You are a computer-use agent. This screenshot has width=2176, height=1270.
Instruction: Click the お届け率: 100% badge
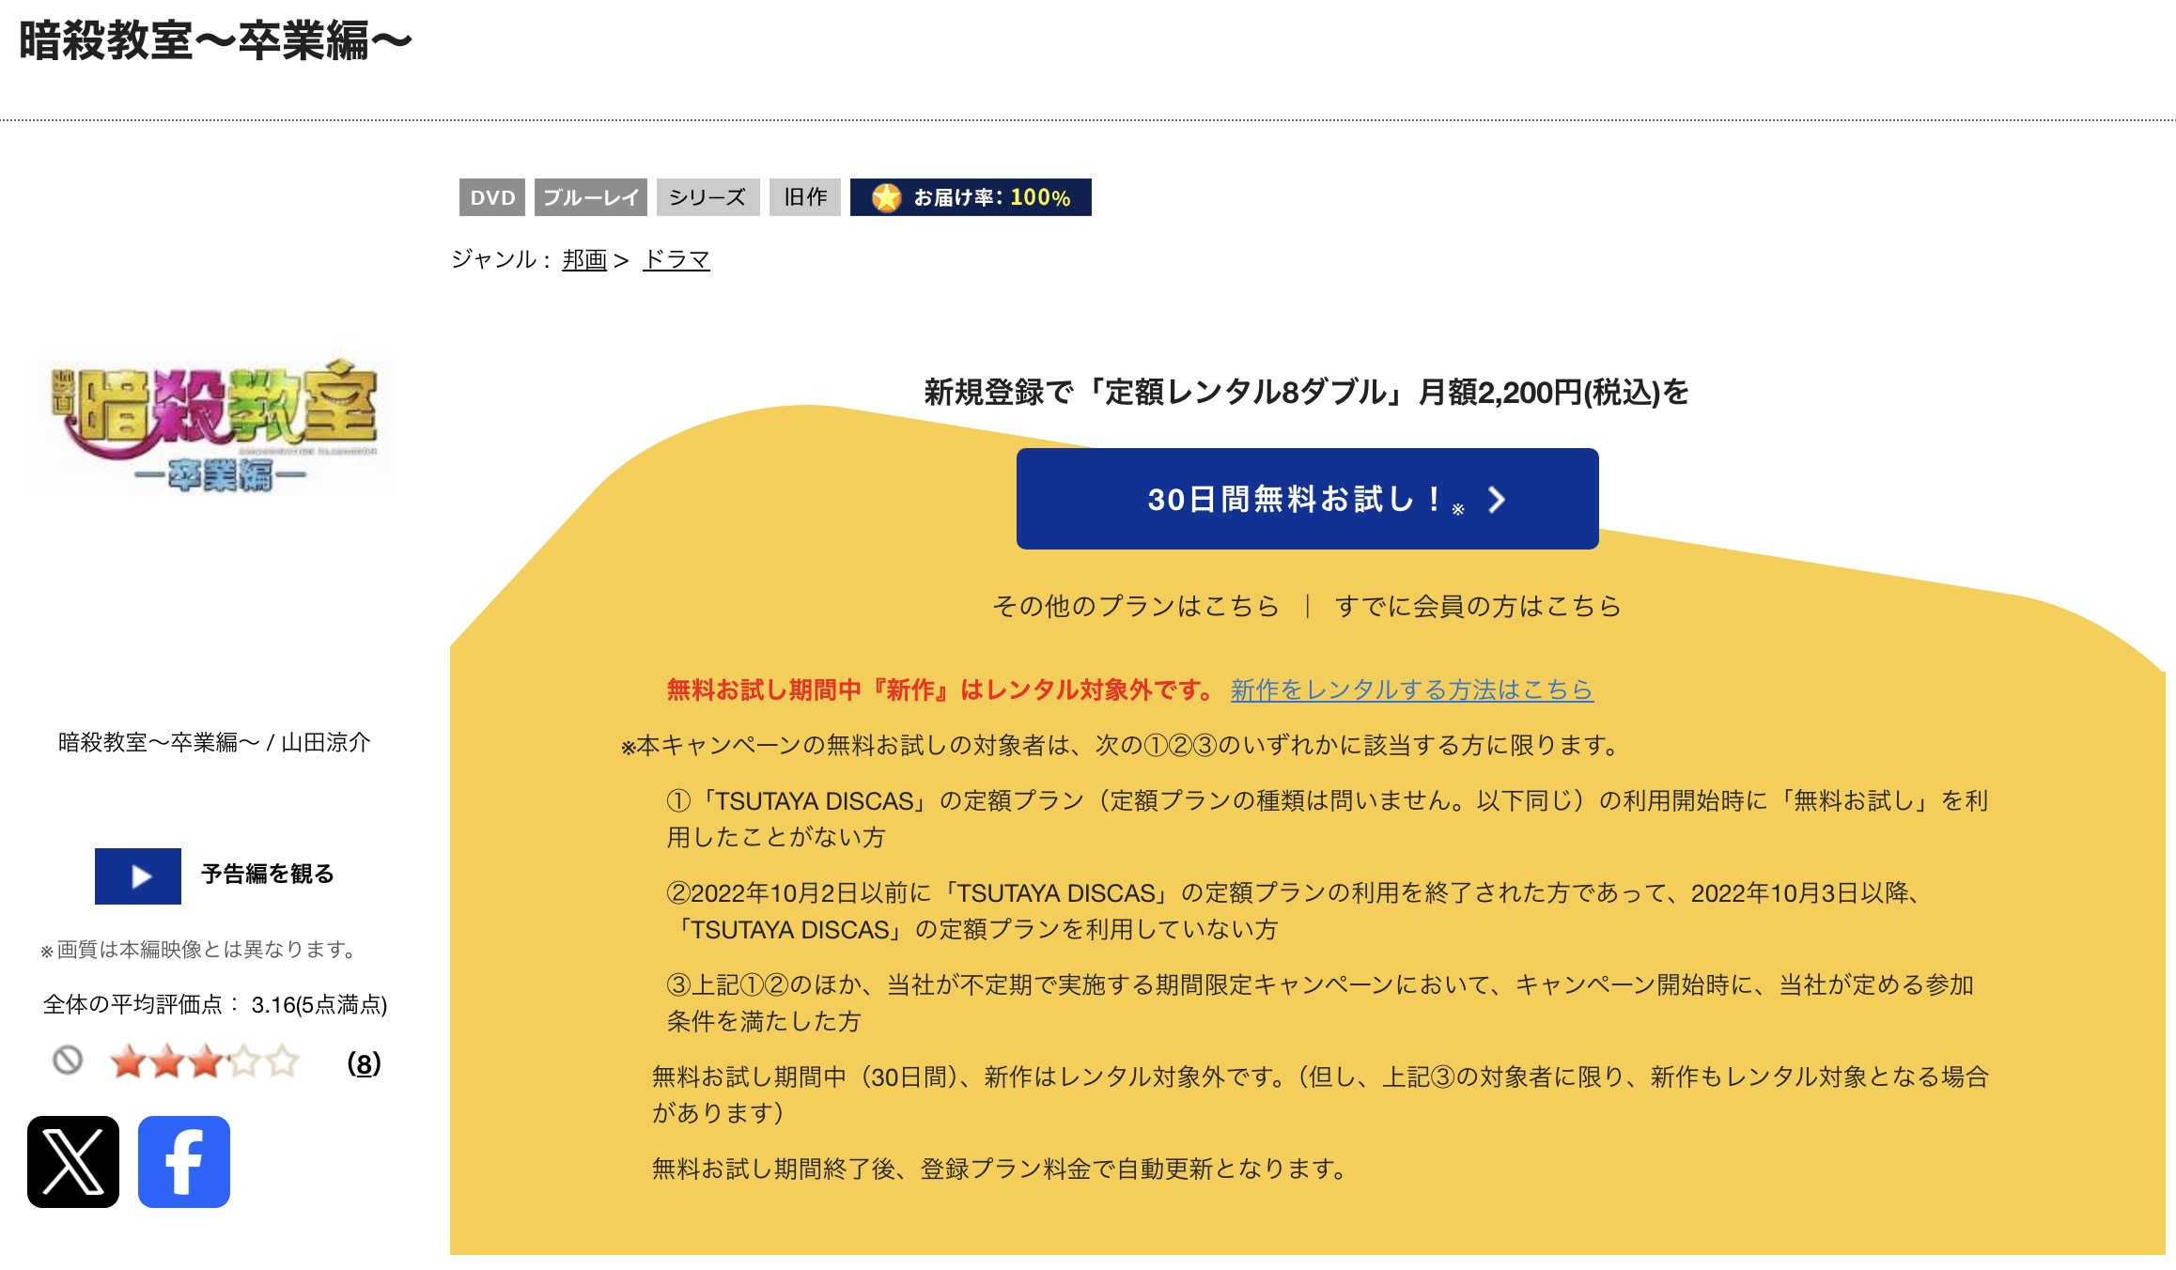click(x=971, y=197)
